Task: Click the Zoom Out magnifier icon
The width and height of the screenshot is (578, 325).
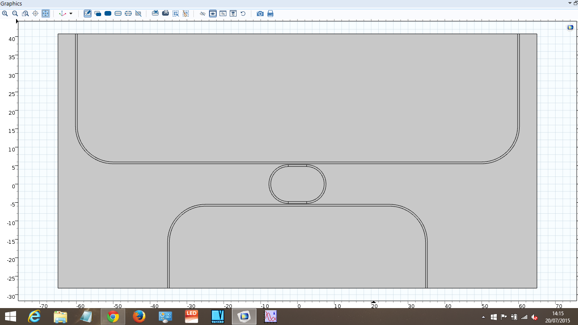Action: coord(15,14)
